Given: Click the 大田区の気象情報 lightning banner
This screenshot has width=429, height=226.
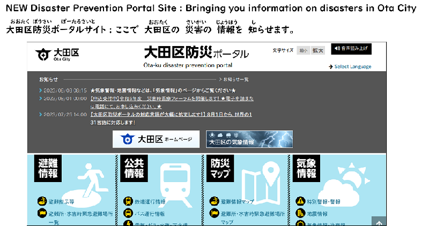Looking at the screenshot, I should click(249, 139).
